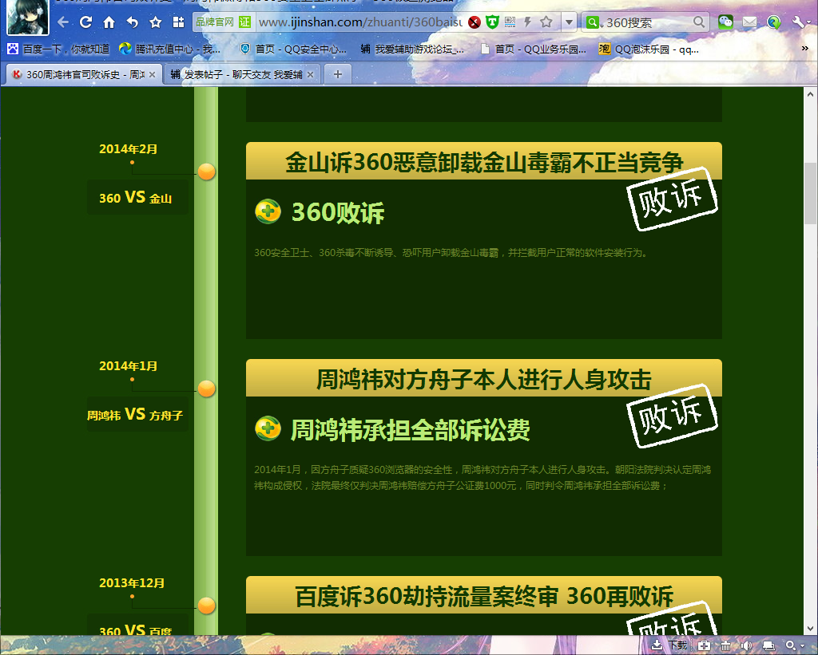Image resolution: width=818 pixels, height=655 pixels.
Task: Click the green globe extension icon
Action: 773,22
